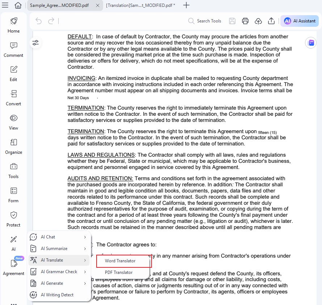The height and width of the screenshot is (305, 322).
Task: Click the AI Summarize chevron arrow
Action: [x=85, y=249]
